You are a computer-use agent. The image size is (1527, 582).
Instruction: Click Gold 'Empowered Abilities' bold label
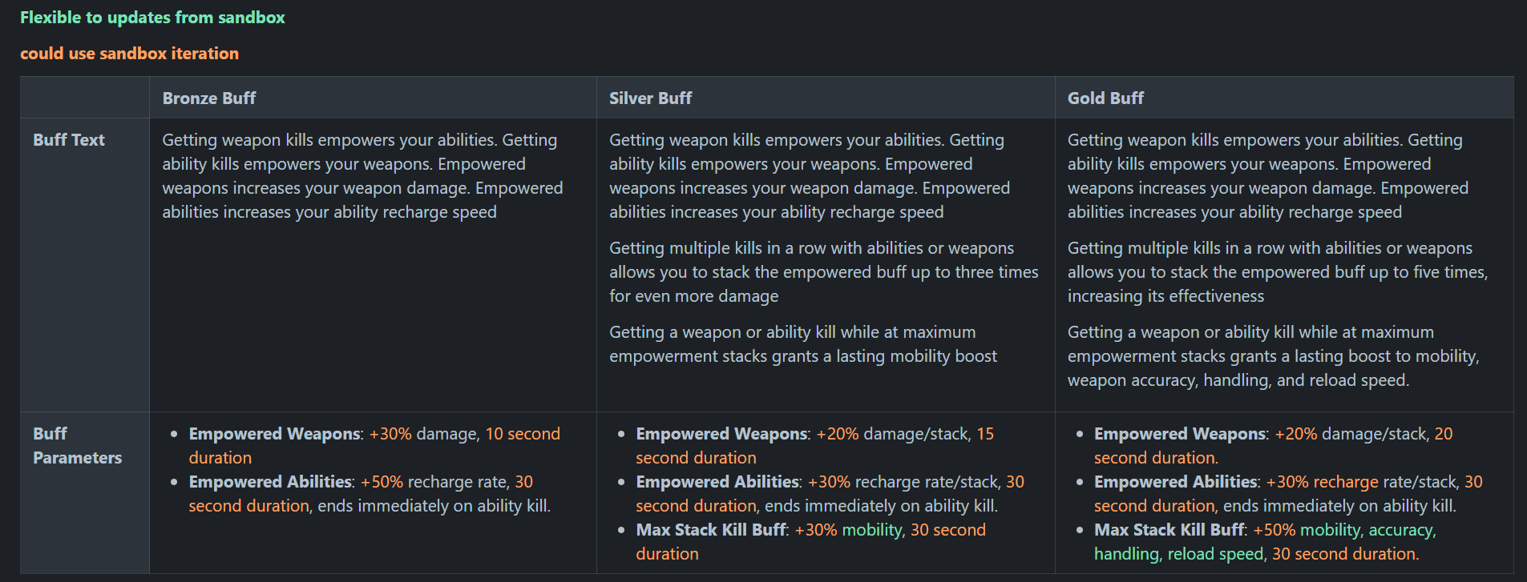pyautogui.click(x=1176, y=481)
